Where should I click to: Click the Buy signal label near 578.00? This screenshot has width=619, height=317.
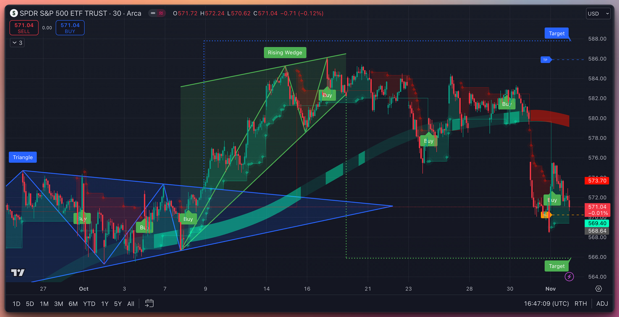point(429,141)
